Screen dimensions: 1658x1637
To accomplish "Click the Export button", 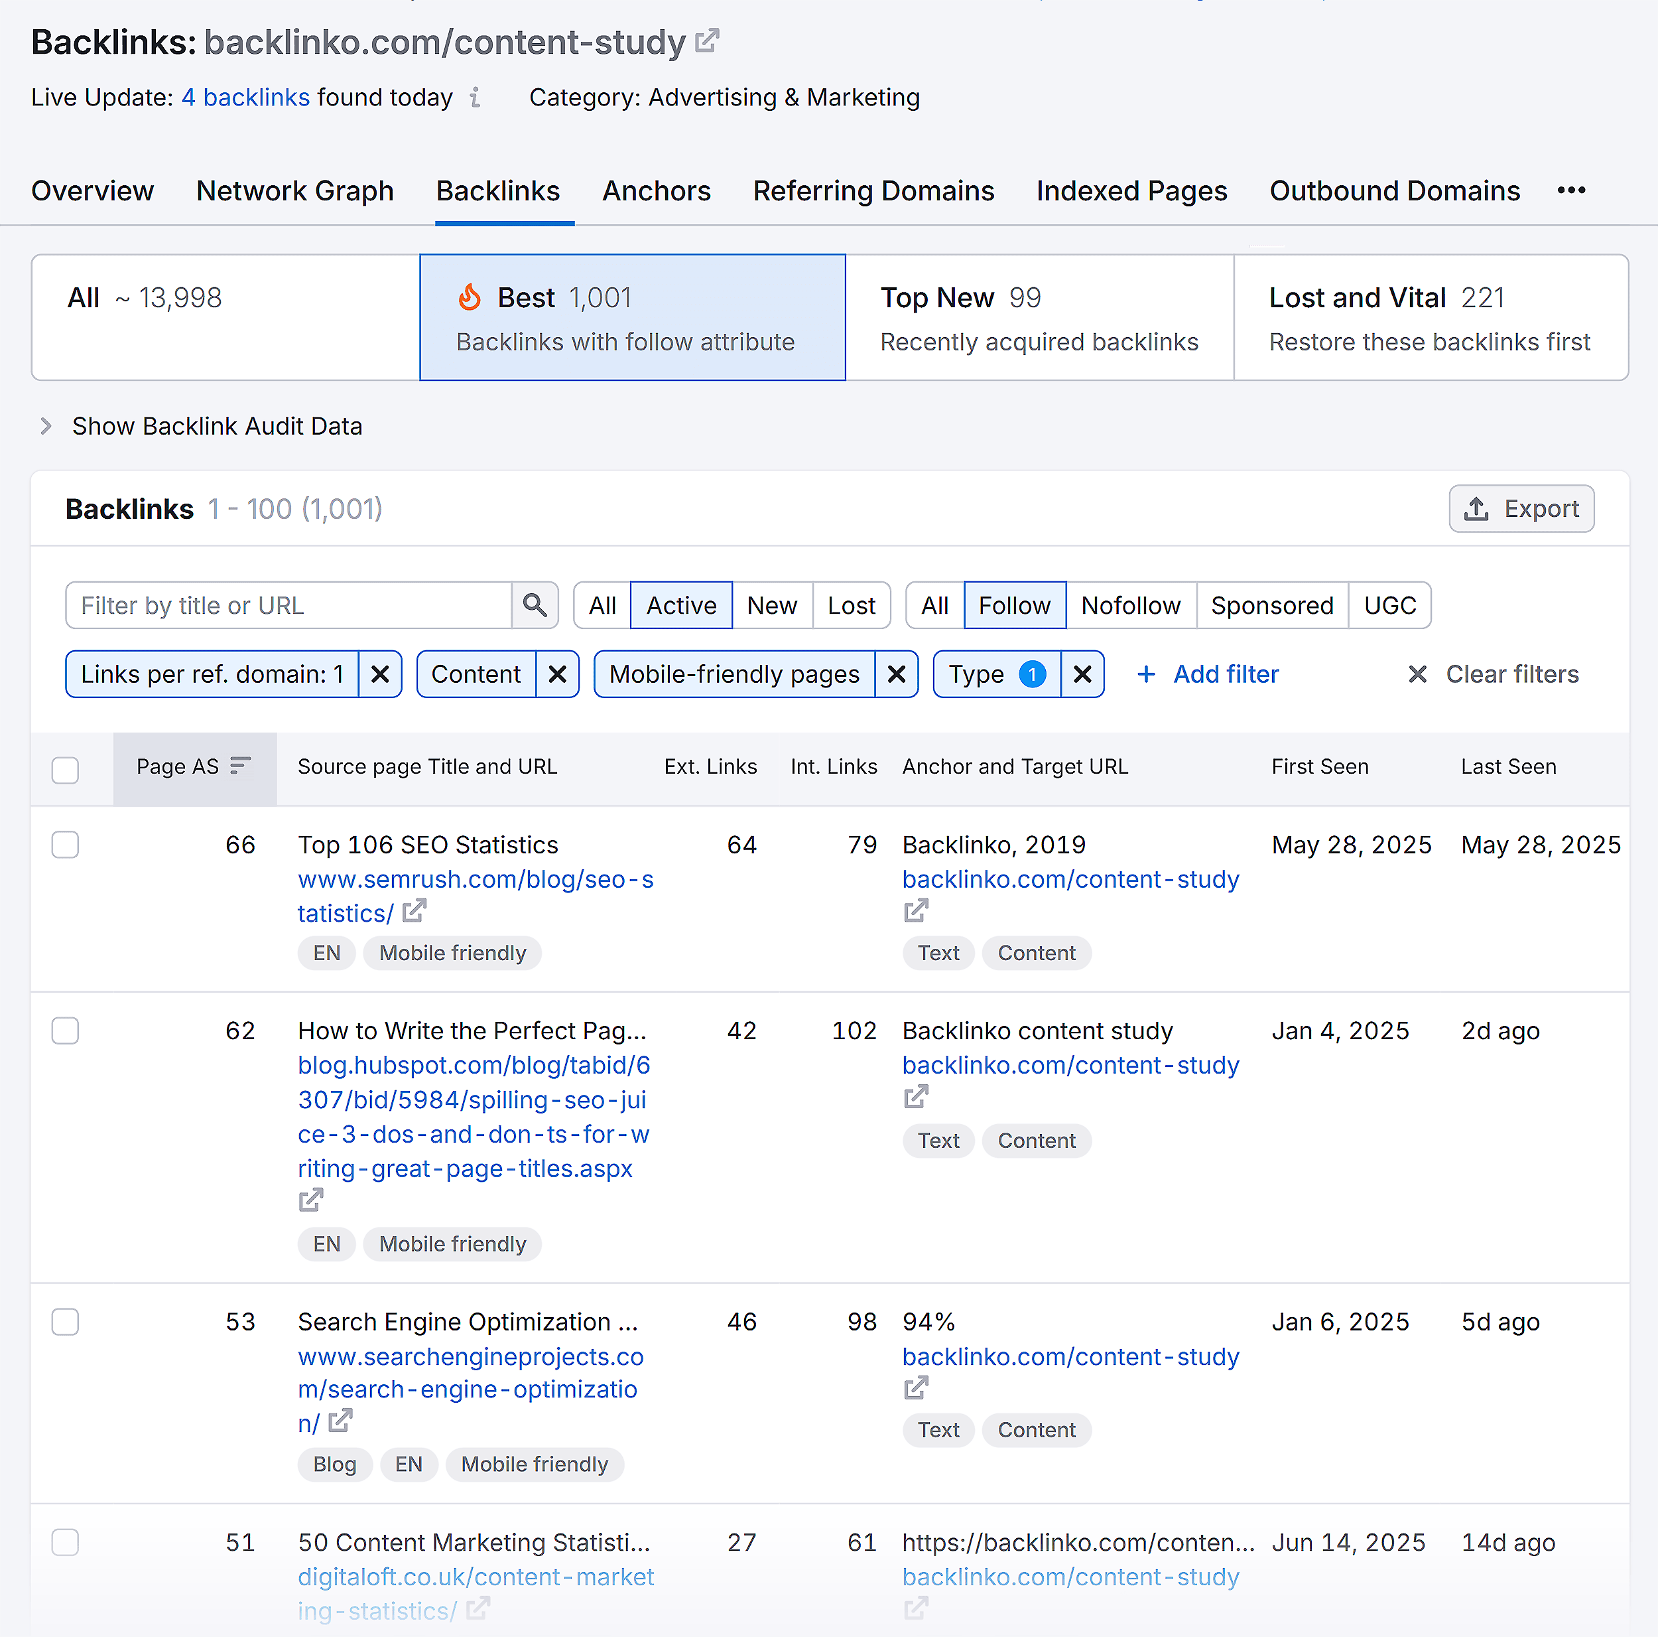I will click(x=1521, y=508).
